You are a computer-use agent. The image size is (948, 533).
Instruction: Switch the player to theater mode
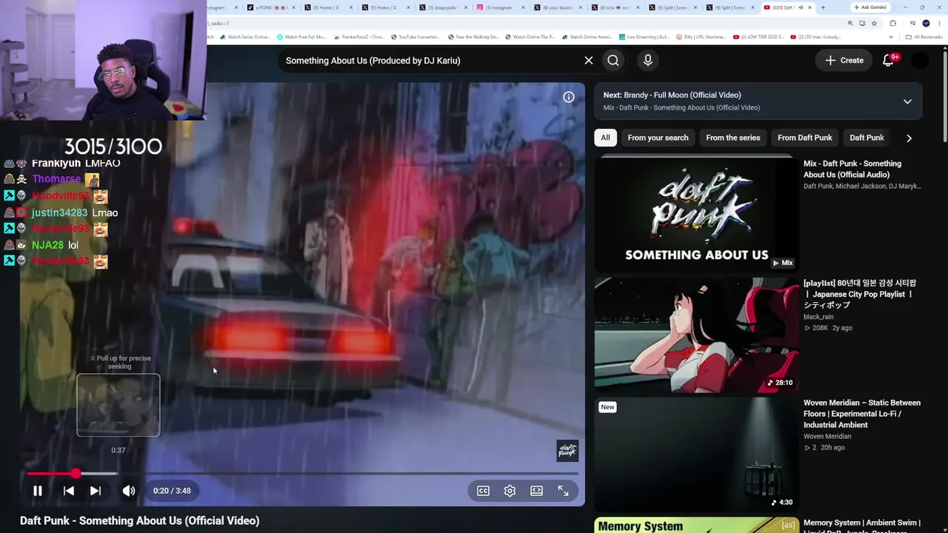[x=536, y=491]
